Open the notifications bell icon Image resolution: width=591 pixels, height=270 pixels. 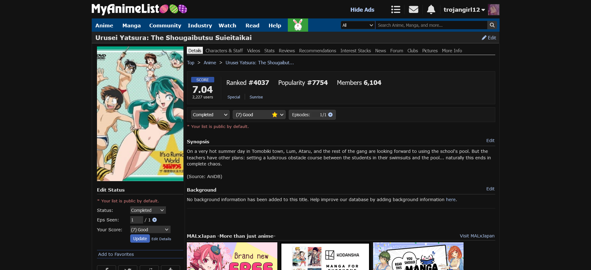click(431, 10)
